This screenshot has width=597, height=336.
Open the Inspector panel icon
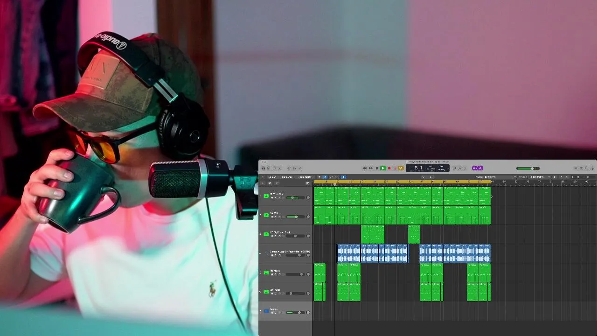pos(269,168)
